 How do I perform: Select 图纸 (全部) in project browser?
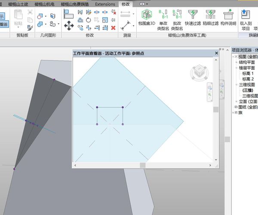248,107
